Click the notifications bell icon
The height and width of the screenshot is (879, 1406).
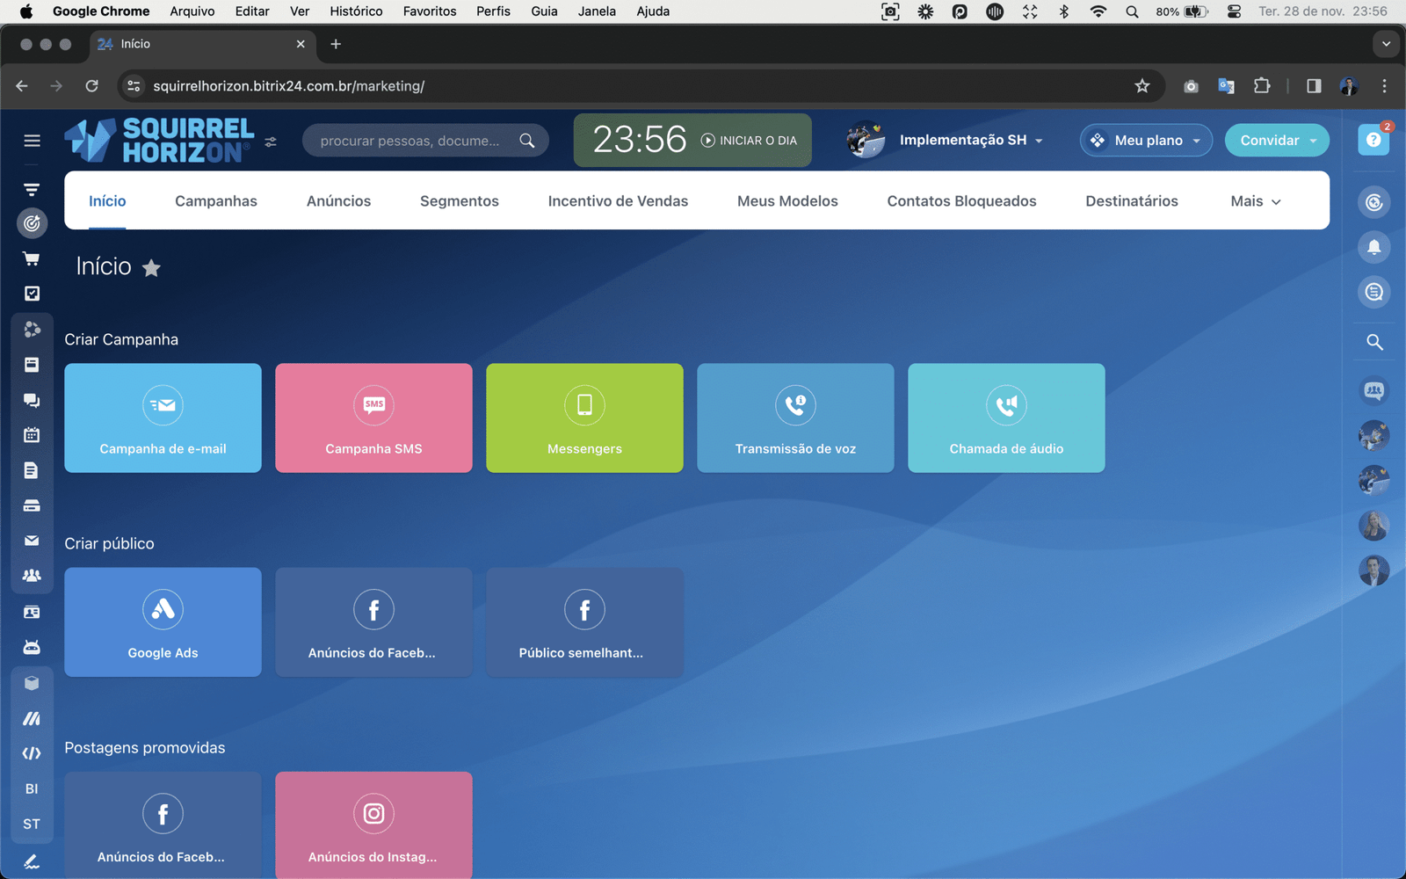tap(1373, 247)
